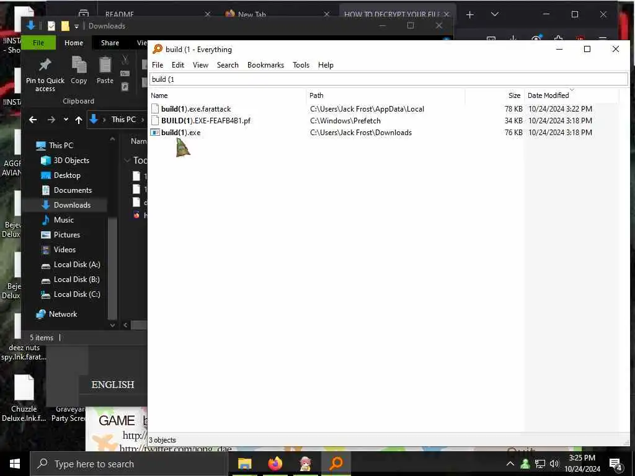635x476 pixels.
Task: Switch to Share tab in Explorer ribbon
Action: pyautogui.click(x=110, y=43)
